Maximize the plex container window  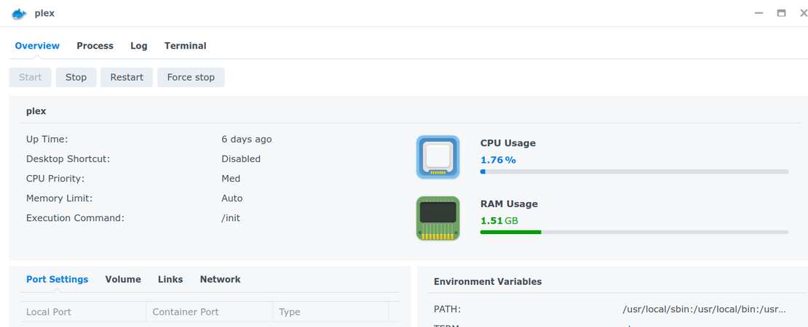pos(781,13)
